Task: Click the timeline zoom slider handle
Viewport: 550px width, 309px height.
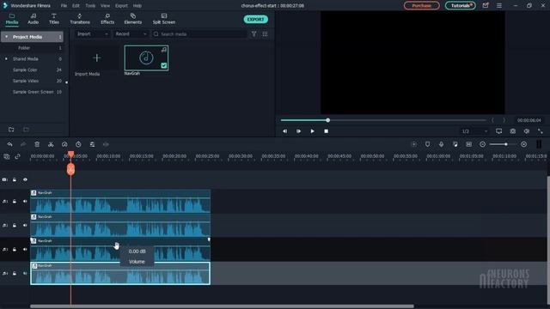Action: click(x=506, y=144)
